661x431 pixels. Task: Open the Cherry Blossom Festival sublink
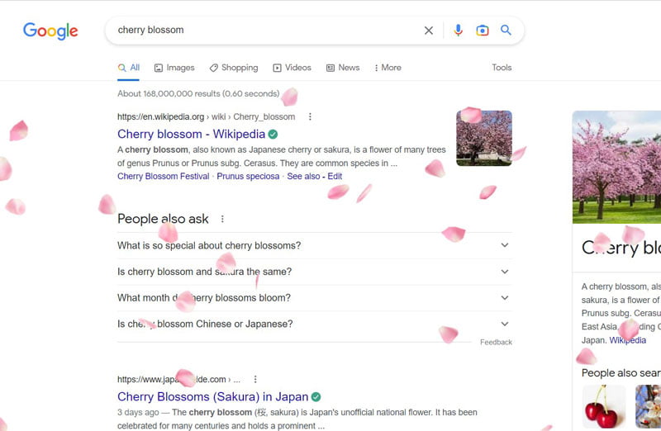coord(163,176)
